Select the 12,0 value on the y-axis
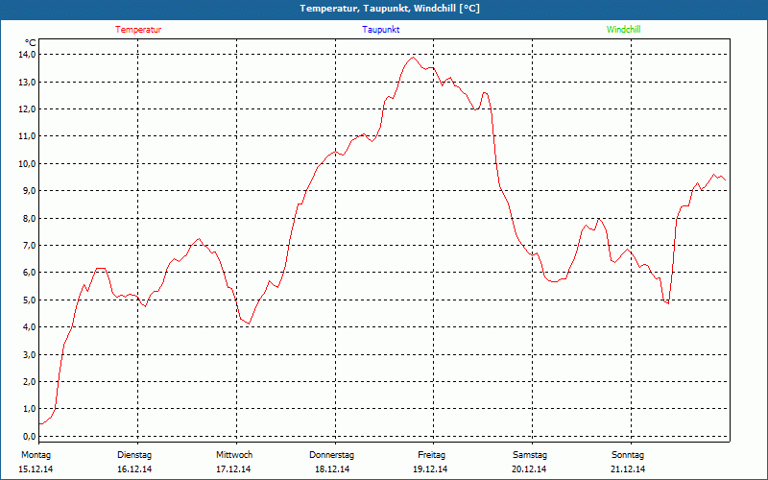The height and width of the screenshot is (480, 768). (28, 108)
